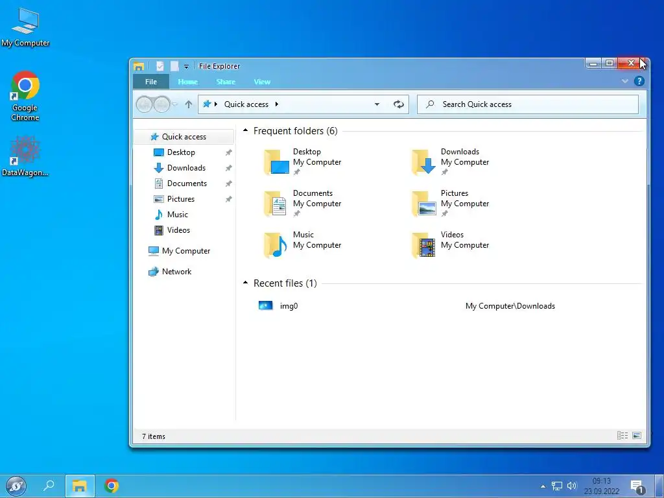The height and width of the screenshot is (498, 664).
Task: Switch to the View ribbon tab
Action: [262, 82]
